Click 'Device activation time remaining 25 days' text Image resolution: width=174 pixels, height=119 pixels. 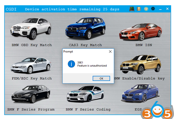tap(72, 9)
